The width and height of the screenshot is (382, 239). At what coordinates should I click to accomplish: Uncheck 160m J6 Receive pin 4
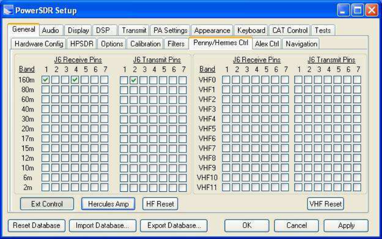click(75, 80)
